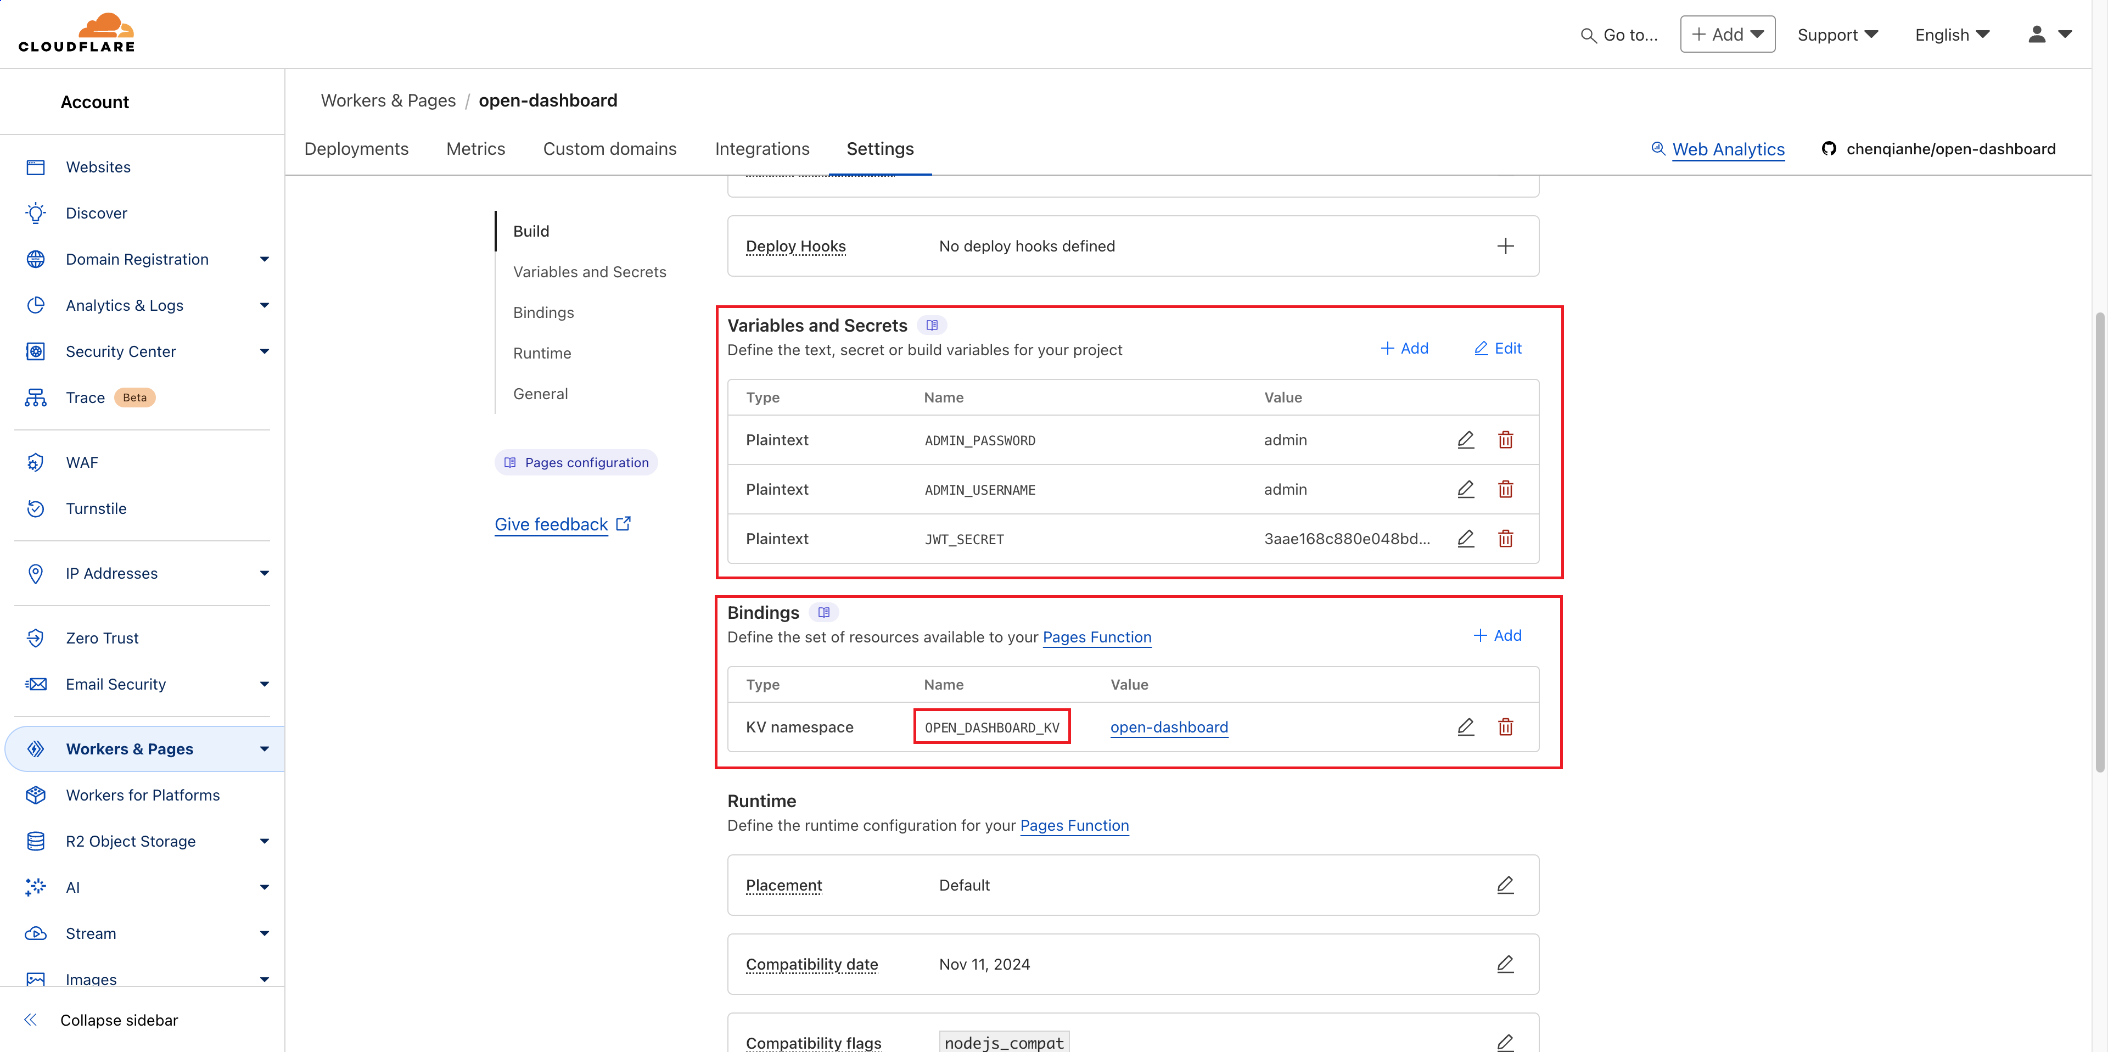
Task: Expand IP Addresses menu arrow
Action: (263, 573)
